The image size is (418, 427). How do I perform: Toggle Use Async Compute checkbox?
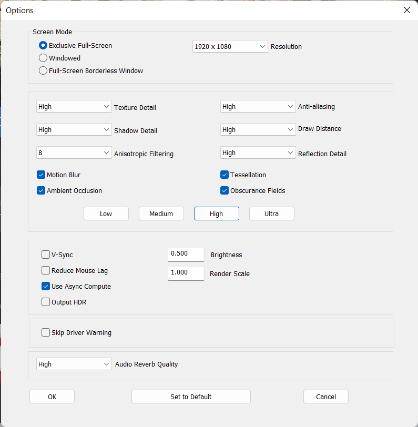[x=45, y=286]
